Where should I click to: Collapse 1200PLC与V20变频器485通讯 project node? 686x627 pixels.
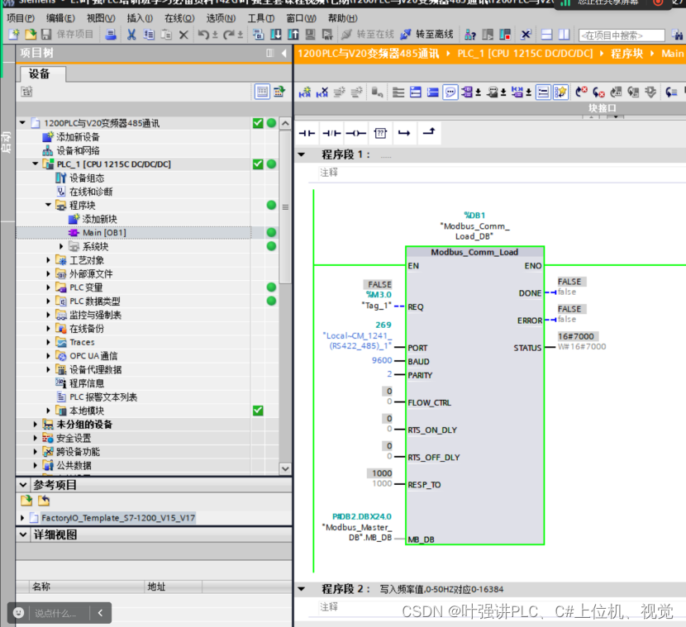coord(23,123)
